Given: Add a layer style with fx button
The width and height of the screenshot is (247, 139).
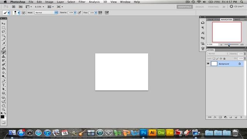Looking at the screenshot, I should click(215, 117).
